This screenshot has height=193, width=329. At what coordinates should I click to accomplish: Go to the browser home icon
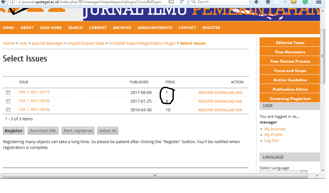268,2
